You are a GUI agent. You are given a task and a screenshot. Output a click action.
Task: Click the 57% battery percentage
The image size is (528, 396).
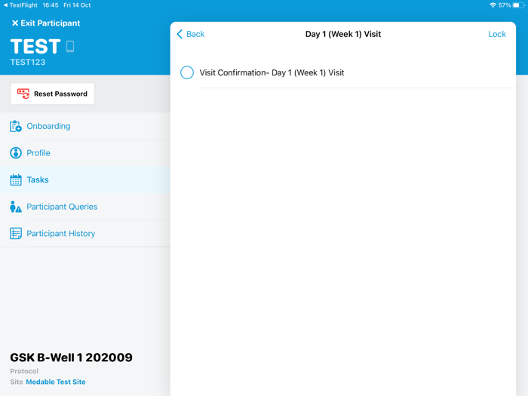click(x=505, y=5)
